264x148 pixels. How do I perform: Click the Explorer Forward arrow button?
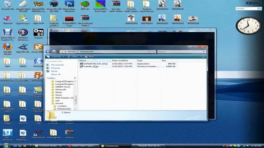pos(54,51)
